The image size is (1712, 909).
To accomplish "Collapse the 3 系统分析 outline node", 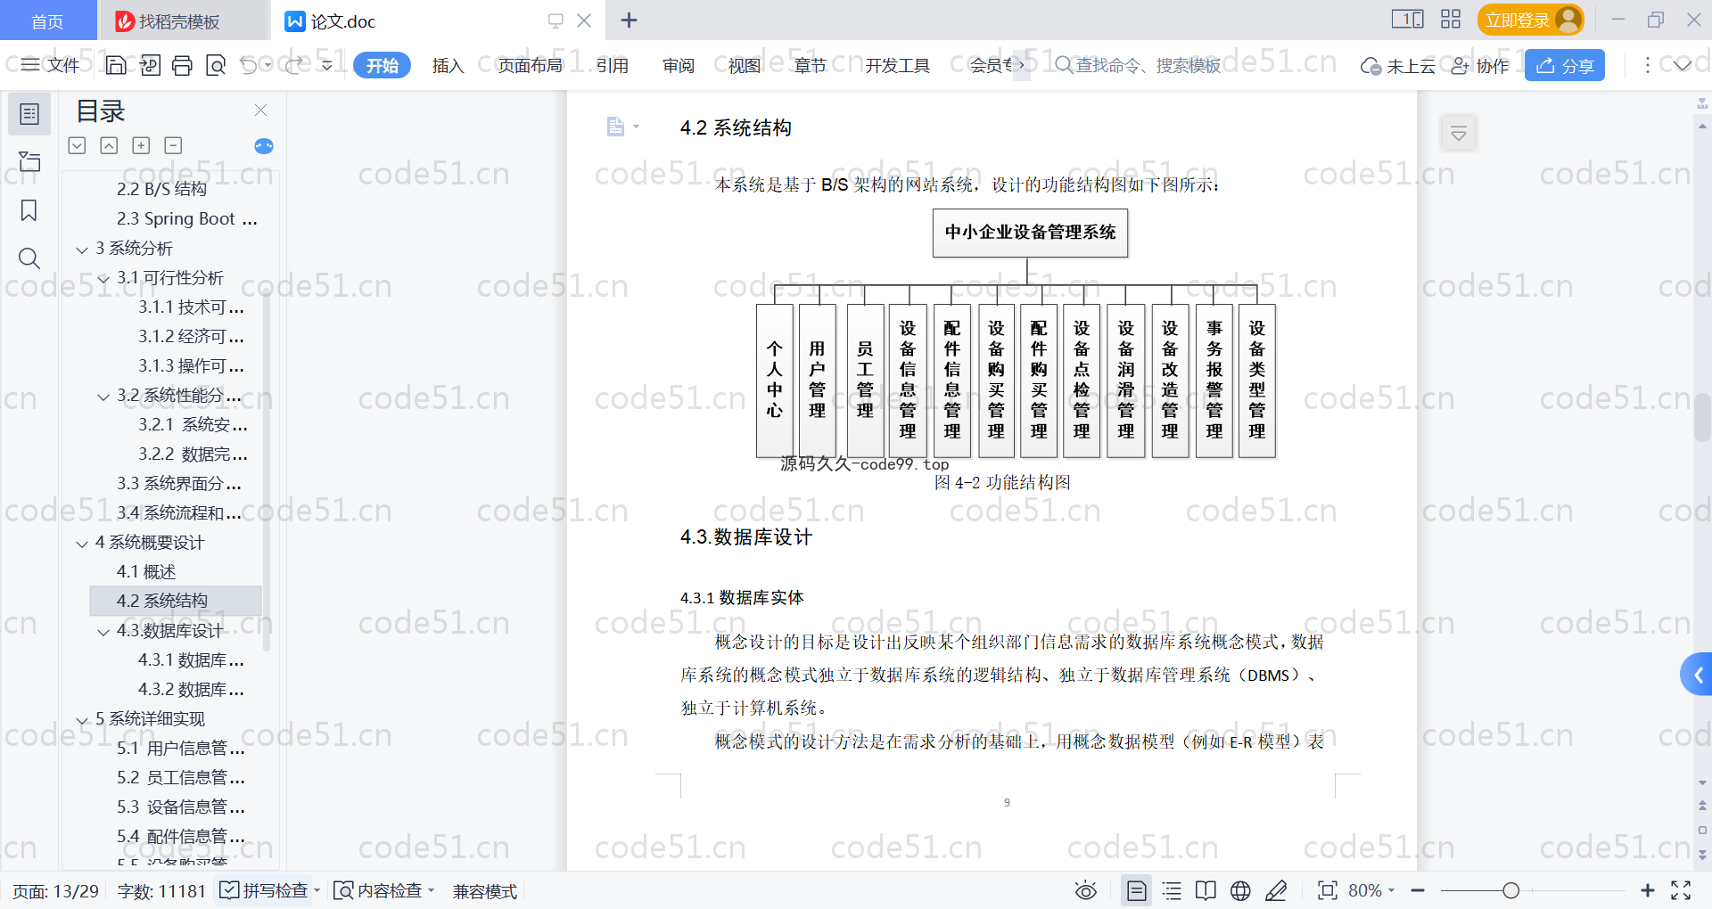I will [82, 250].
